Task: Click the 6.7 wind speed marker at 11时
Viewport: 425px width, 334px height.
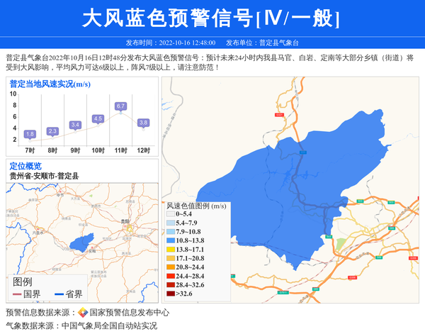Action: pyautogui.click(x=120, y=106)
